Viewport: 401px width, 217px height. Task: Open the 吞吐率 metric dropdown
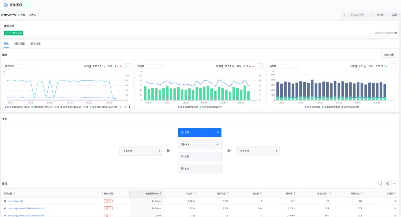click(x=283, y=66)
